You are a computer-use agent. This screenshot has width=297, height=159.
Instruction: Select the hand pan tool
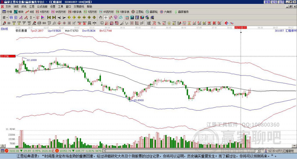(101, 18)
